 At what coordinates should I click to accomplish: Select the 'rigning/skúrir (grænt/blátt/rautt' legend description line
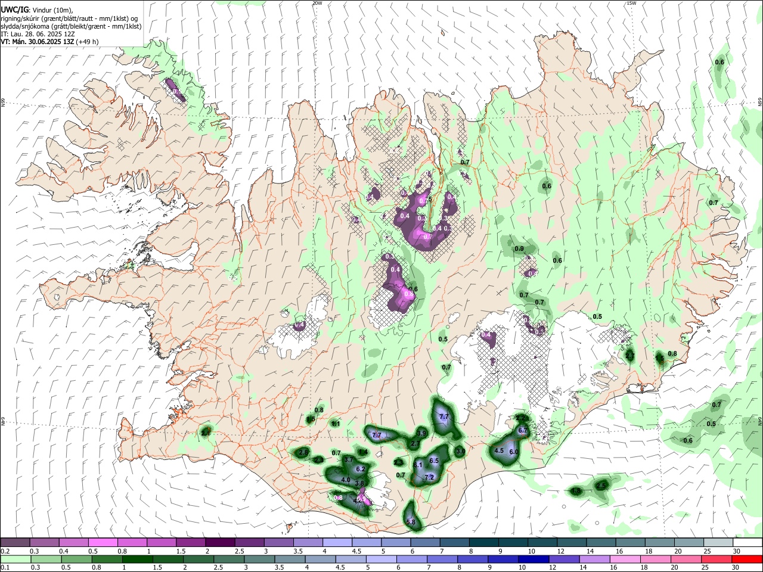(x=69, y=18)
